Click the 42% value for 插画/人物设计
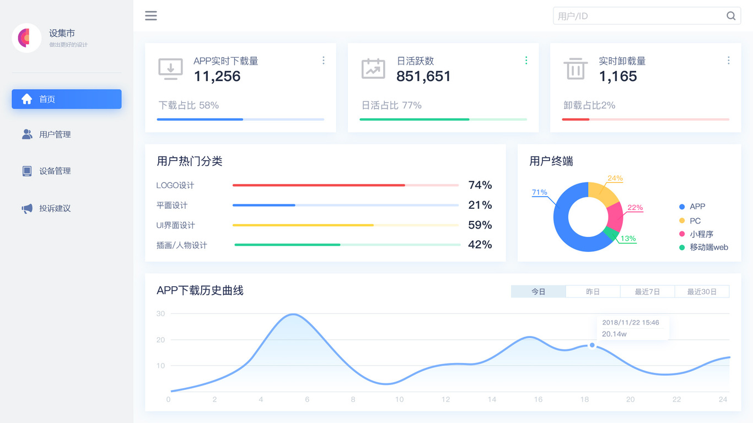Screen dimensions: 753x423 pos(480,245)
